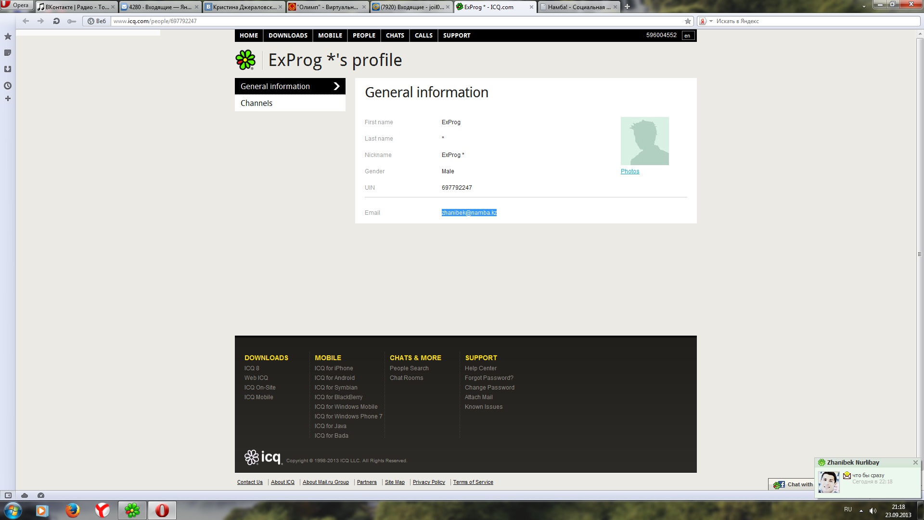The image size is (924, 520).
Task: Open Privacy Policy link
Action: point(429,482)
